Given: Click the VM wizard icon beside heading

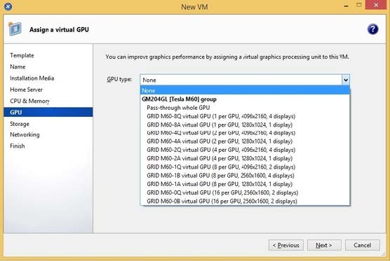Looking at the screenshot, I should coord(15,29).
